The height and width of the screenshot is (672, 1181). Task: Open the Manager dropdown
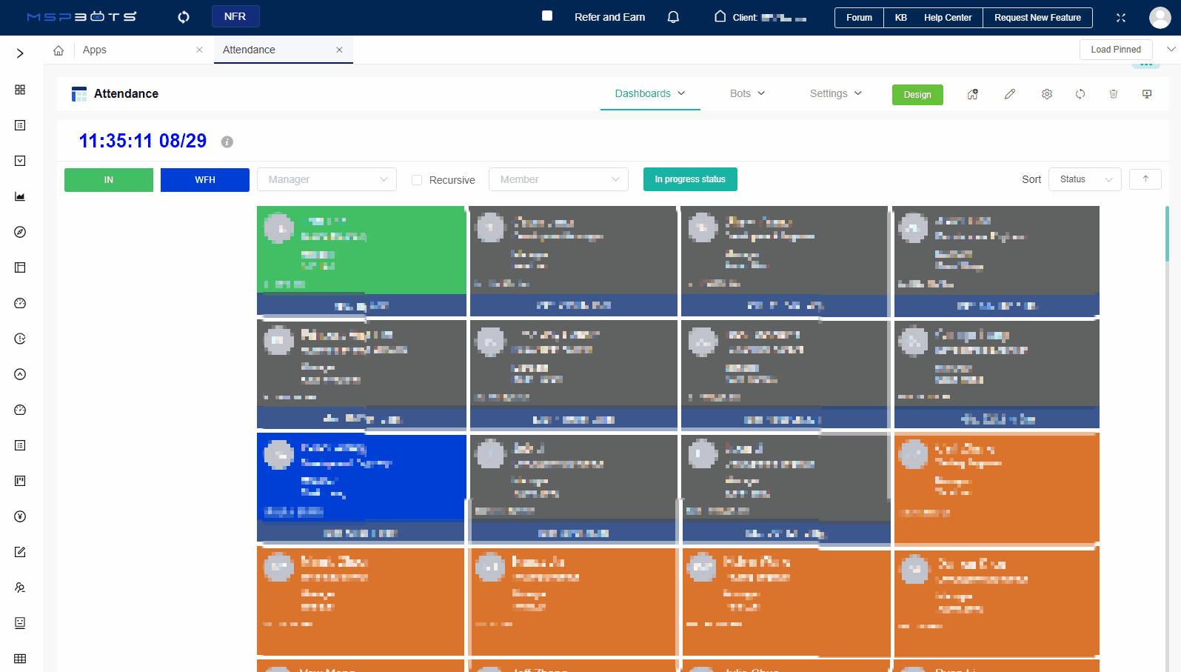click(x=327, y=179)
